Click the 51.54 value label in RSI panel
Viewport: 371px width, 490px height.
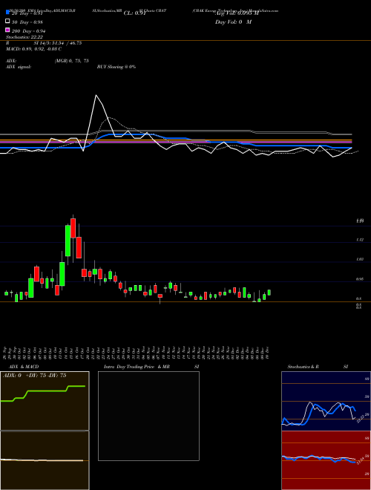click(360, 460)
